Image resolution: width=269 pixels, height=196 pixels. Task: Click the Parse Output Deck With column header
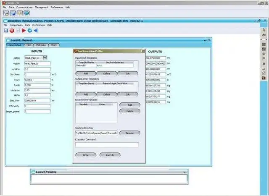[115, 84]
